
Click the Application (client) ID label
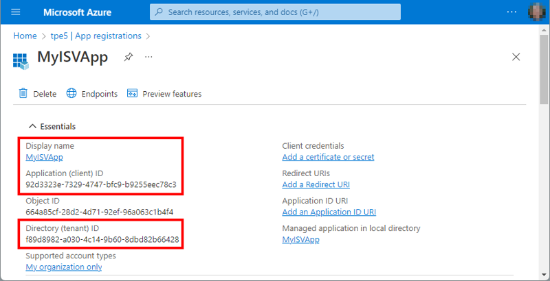coord(65,173)
